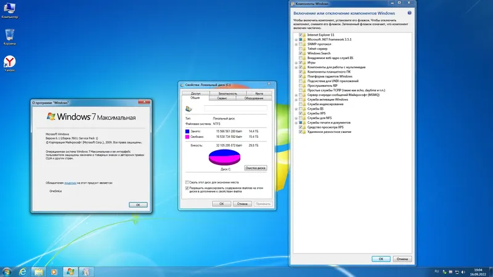Launch the Yandex browser shortcut

pos(9,63)
